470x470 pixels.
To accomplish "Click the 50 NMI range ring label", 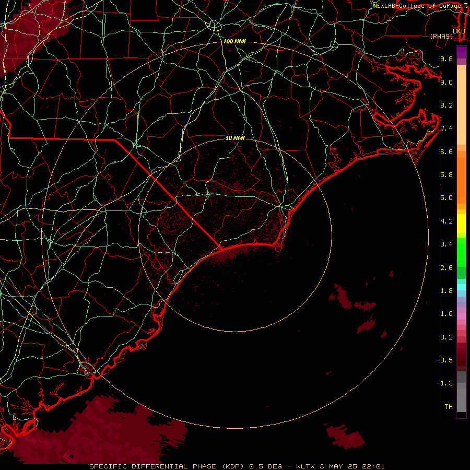I will [x=235, y=138].
